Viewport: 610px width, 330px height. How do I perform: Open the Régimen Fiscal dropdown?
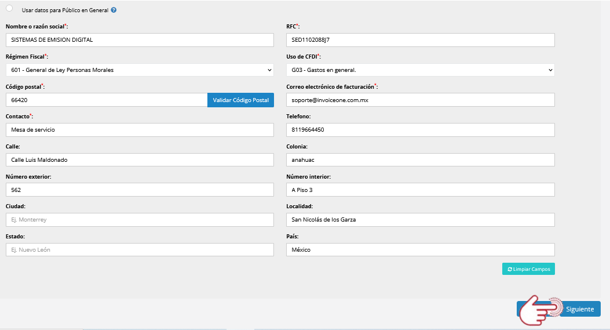[x=139, y=70]
